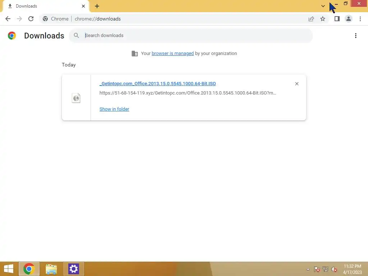Click the ISO disc file icon
Viewport: 368px width, 276px height.
click(76, 98)
